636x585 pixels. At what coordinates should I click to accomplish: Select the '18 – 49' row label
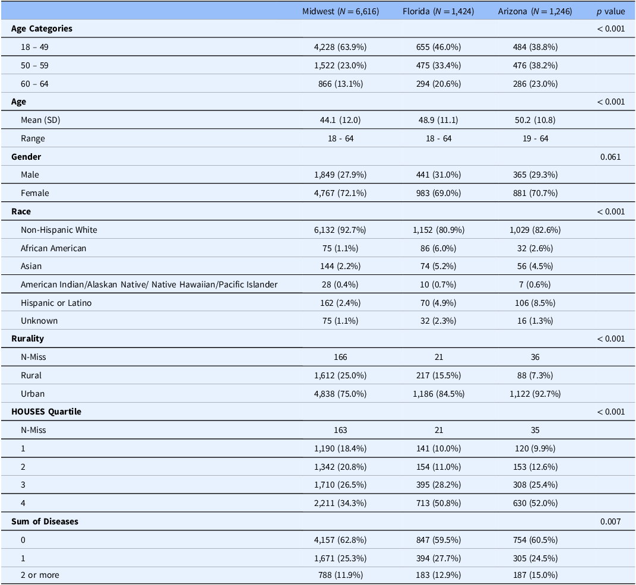[34, 47]
